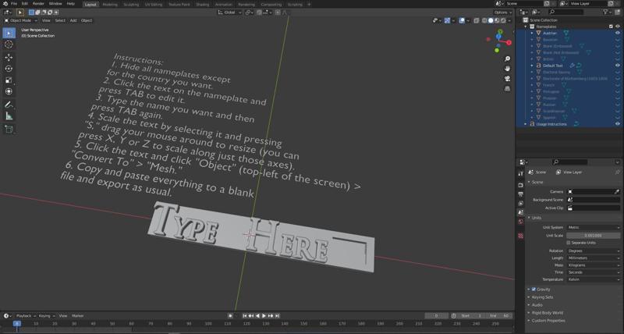Open the Object Mode dropdown
This screenshot has height=334, width=624.
[21, 20]
